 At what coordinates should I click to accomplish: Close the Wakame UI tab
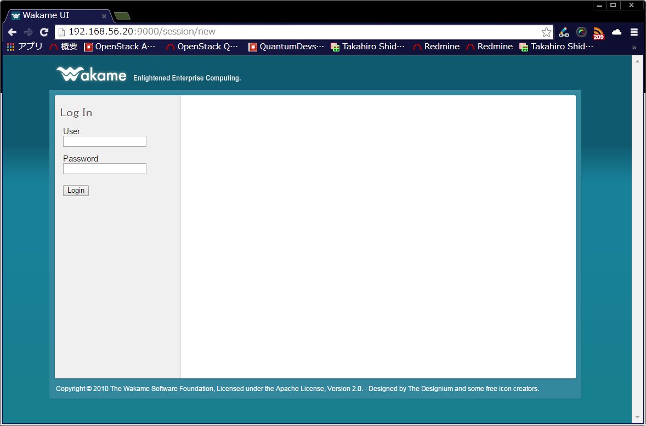pos(104,16)
